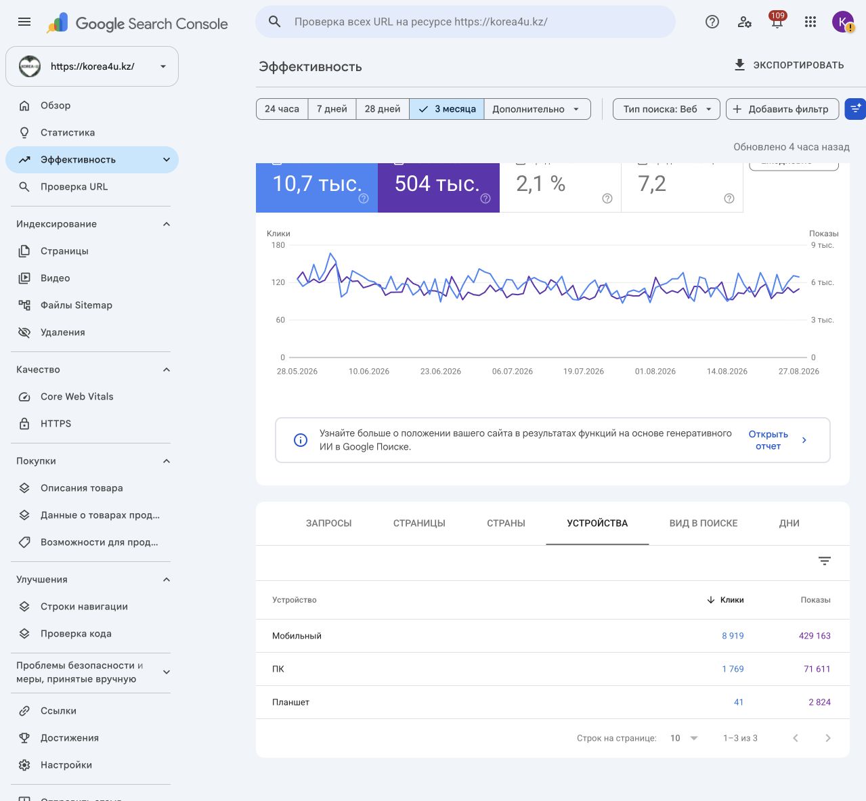Open the main hamburger menu

click(24, 22)
